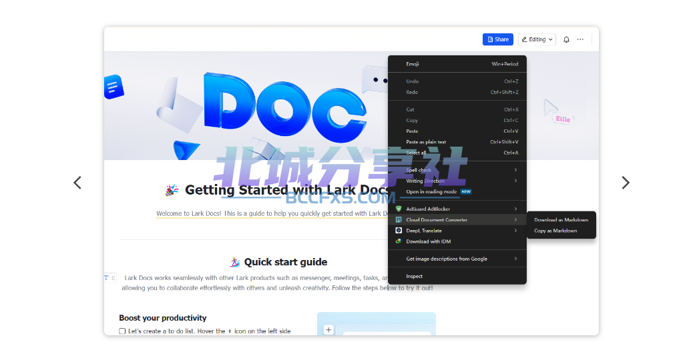Click the DeepL Translate icon
The width and height of the screenshot is (683, 346).
[x=399, y=231]
